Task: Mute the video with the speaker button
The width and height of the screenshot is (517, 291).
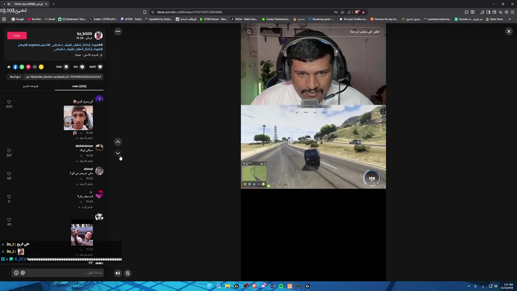Action: click(118, 273)
